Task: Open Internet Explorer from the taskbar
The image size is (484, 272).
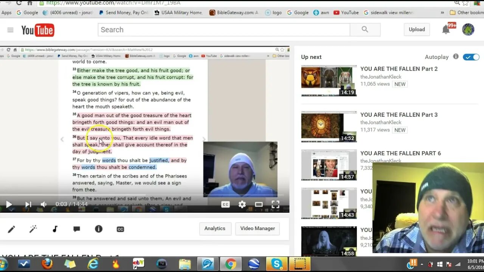Action: pos(93,264)
